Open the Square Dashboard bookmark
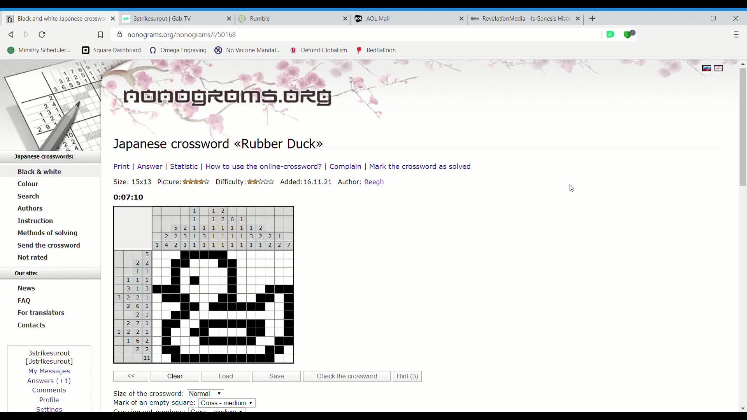Viewport: 747px width, 420px height. [x=111, y=50]
